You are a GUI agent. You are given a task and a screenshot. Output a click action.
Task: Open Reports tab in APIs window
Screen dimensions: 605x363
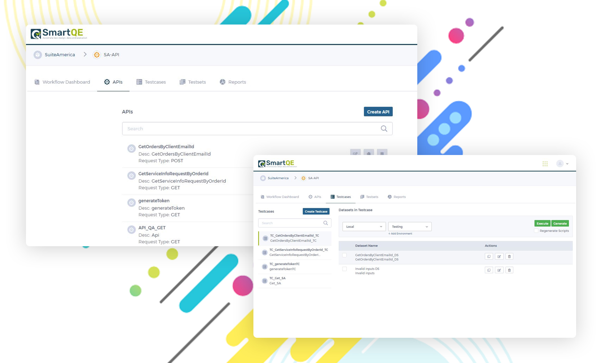click(x=233, y=82)
